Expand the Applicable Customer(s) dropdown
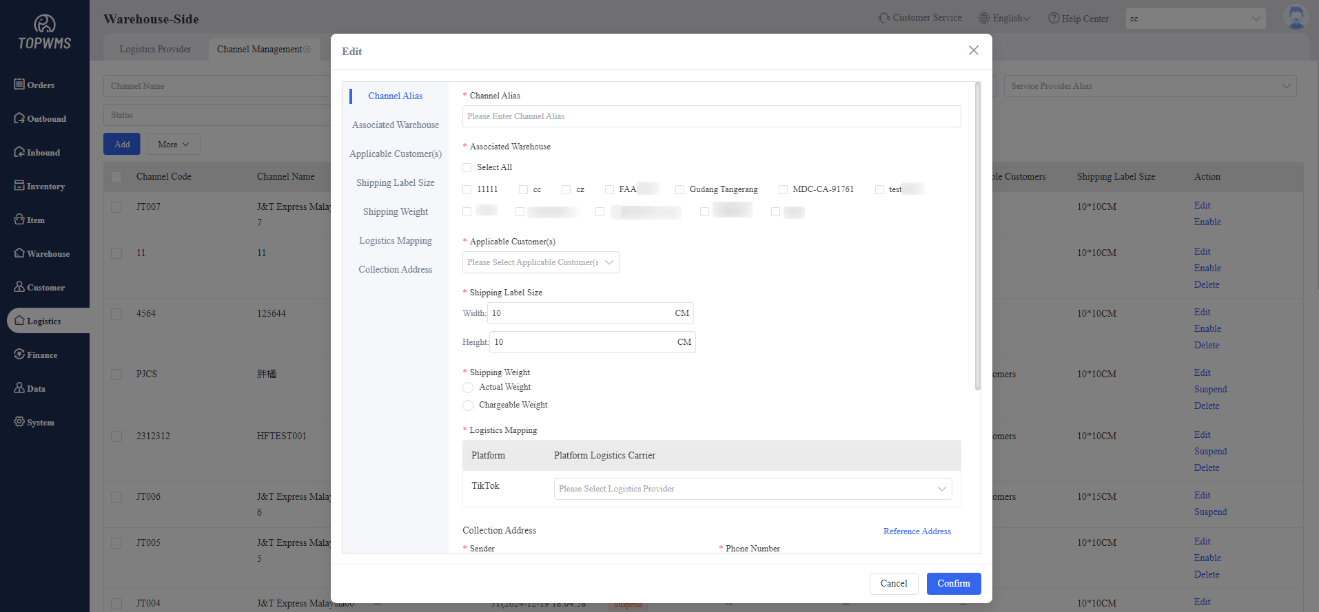This screenshot has width=1319, height=612. [x=540, y=262]
